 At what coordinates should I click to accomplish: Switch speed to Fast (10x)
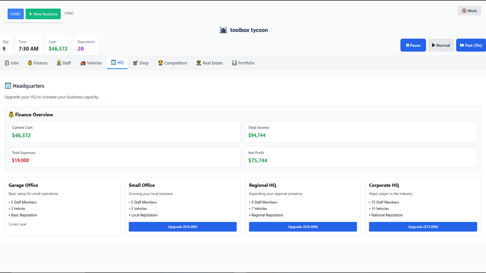tap(471, 45)
